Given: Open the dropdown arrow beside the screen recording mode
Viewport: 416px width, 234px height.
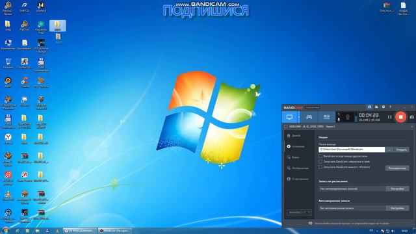Looking at the screenshot, I should (x=299, y=117).
